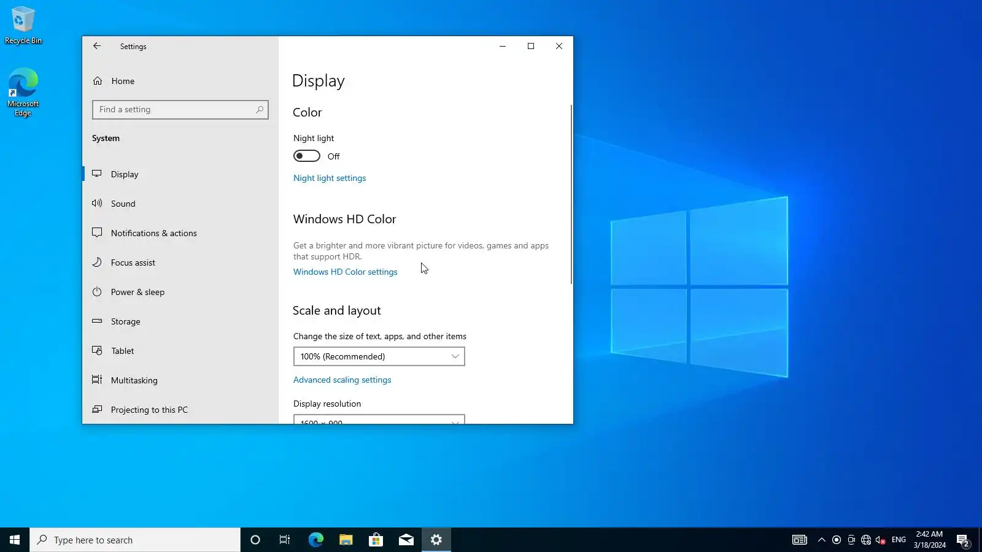Focus the Find a setting search box
This screenshot has height=552, width=982.
pyautogui.click(x=180, y=110)
